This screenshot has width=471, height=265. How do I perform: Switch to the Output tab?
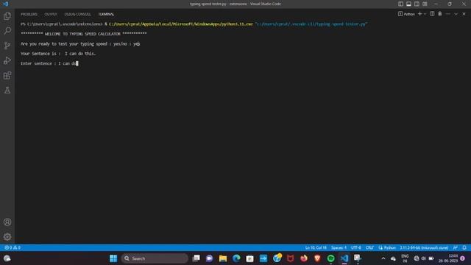51,14
